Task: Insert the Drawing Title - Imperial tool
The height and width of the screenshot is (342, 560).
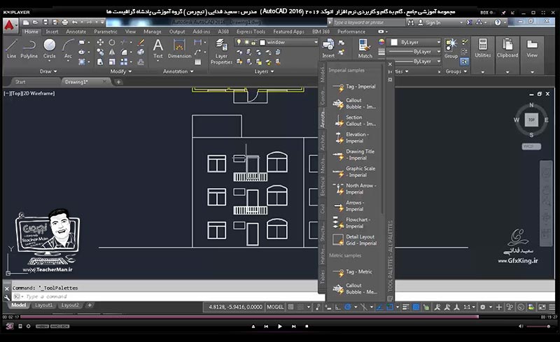Action: tap(354, 155)
